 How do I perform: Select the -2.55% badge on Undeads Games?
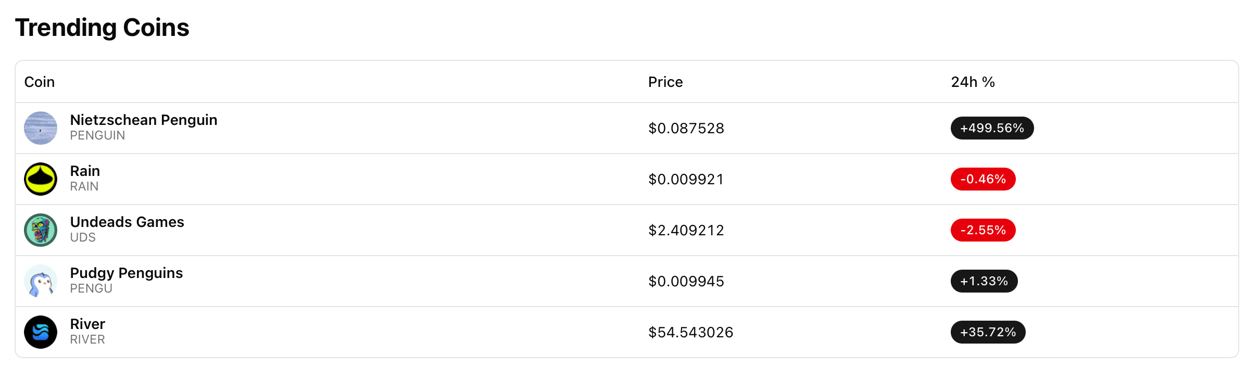click(983, 230)
